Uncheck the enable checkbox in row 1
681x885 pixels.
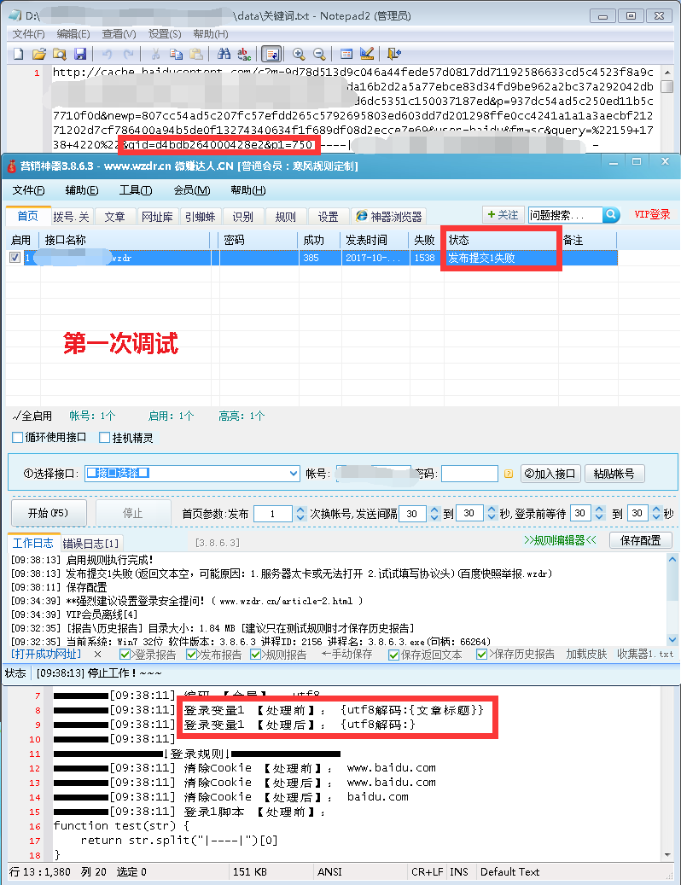[x=15, y=258]
